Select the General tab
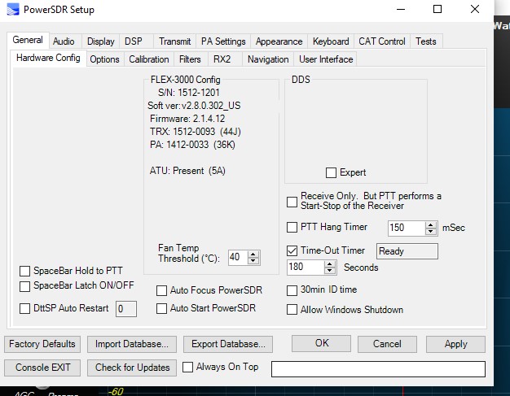 point(28,40)
